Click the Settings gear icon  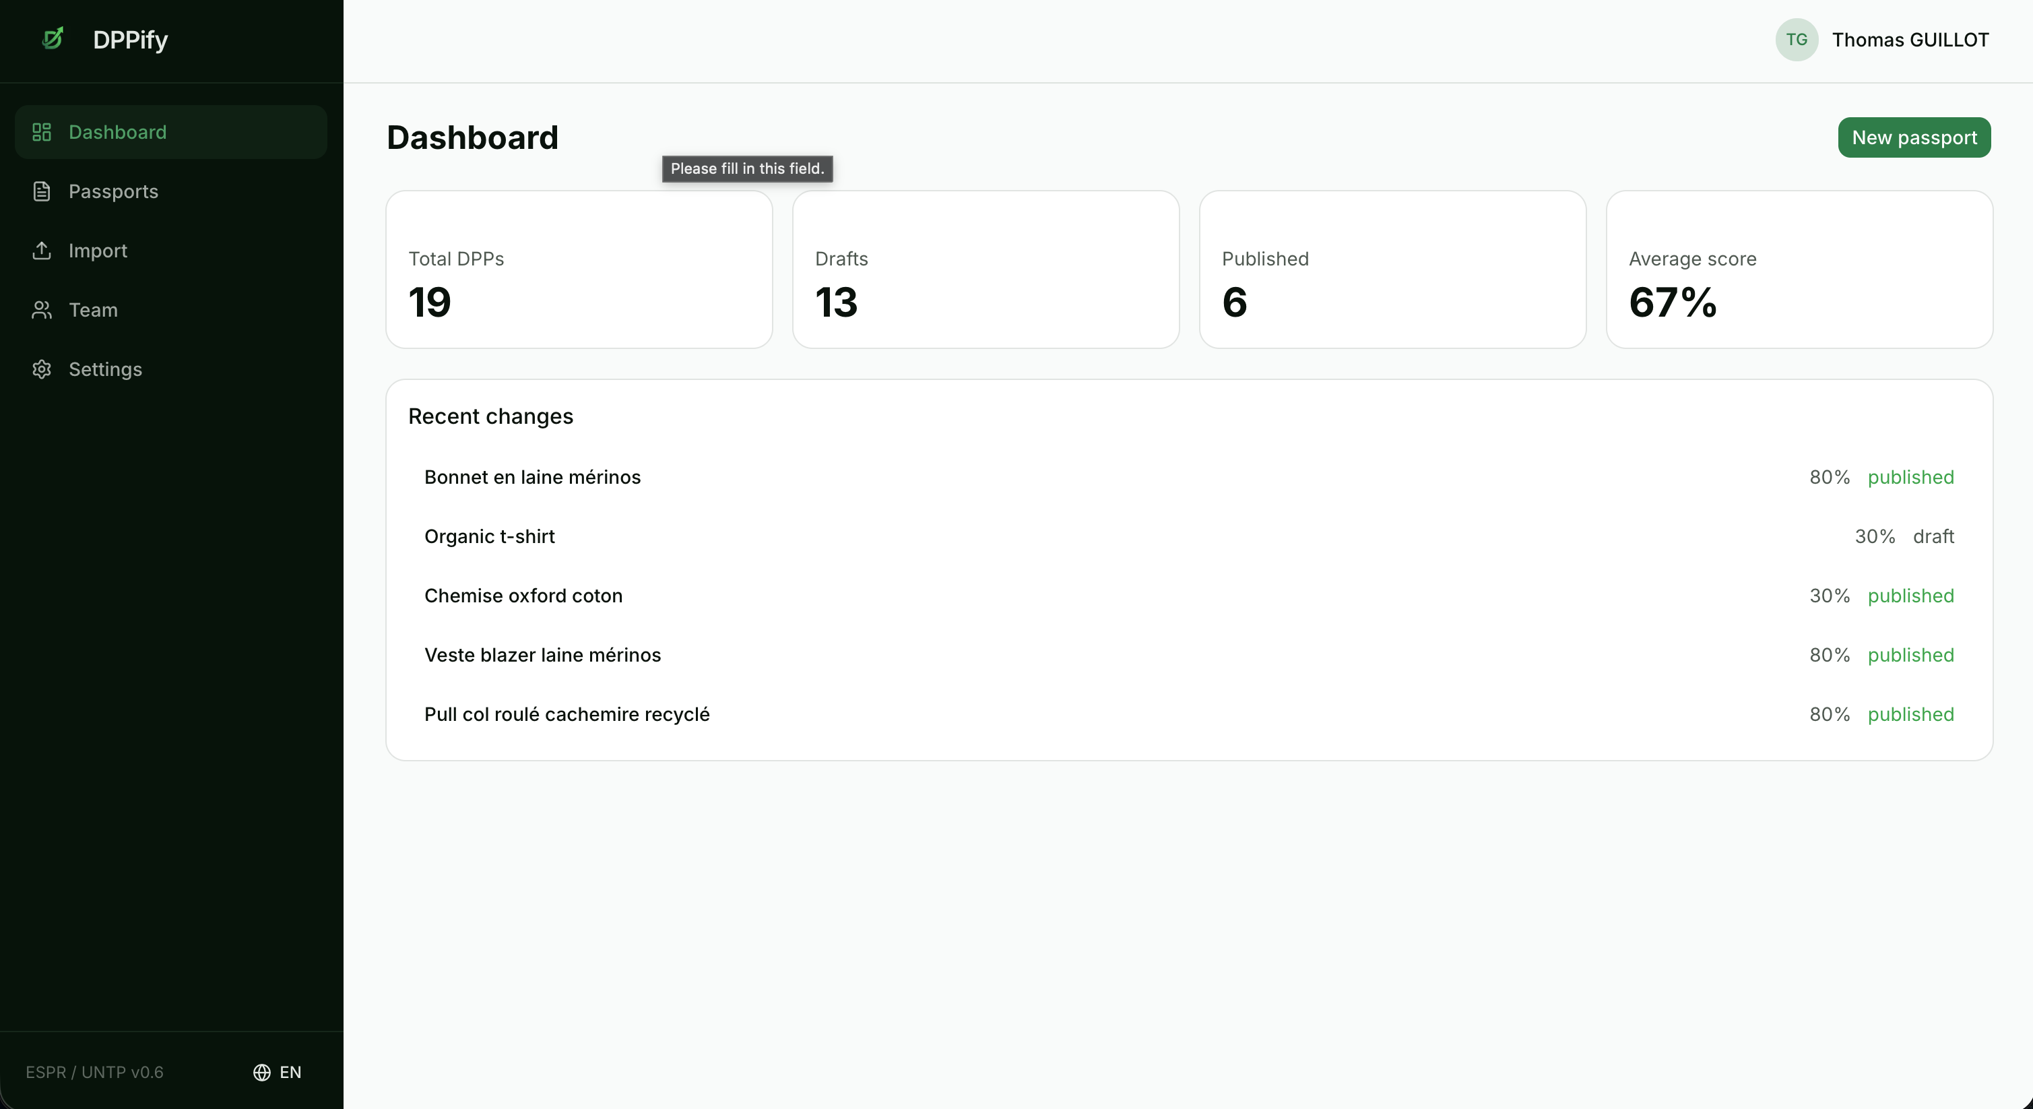coord(42,369)
